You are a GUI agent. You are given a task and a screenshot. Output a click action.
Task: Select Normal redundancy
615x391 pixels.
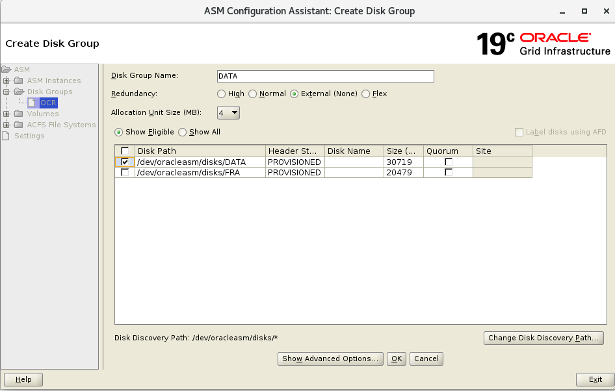[253, 94]
